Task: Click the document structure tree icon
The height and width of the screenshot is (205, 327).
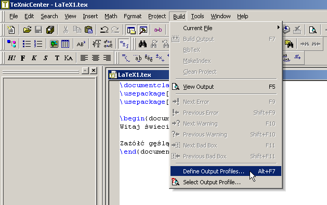Action: point(11,44)
